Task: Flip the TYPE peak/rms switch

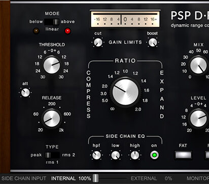Action: (x=52, y=155)
